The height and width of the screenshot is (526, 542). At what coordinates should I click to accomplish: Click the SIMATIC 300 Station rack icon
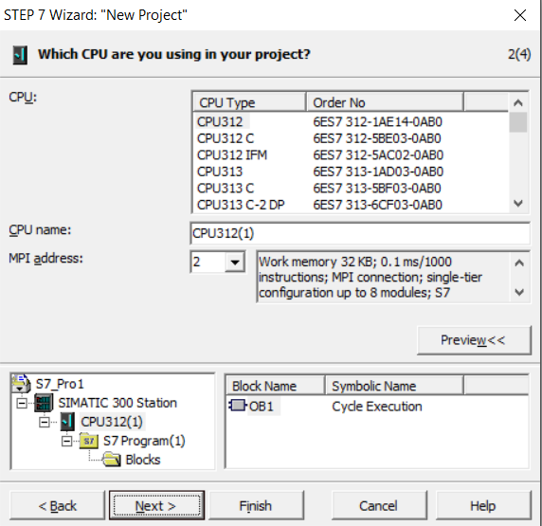44,403
